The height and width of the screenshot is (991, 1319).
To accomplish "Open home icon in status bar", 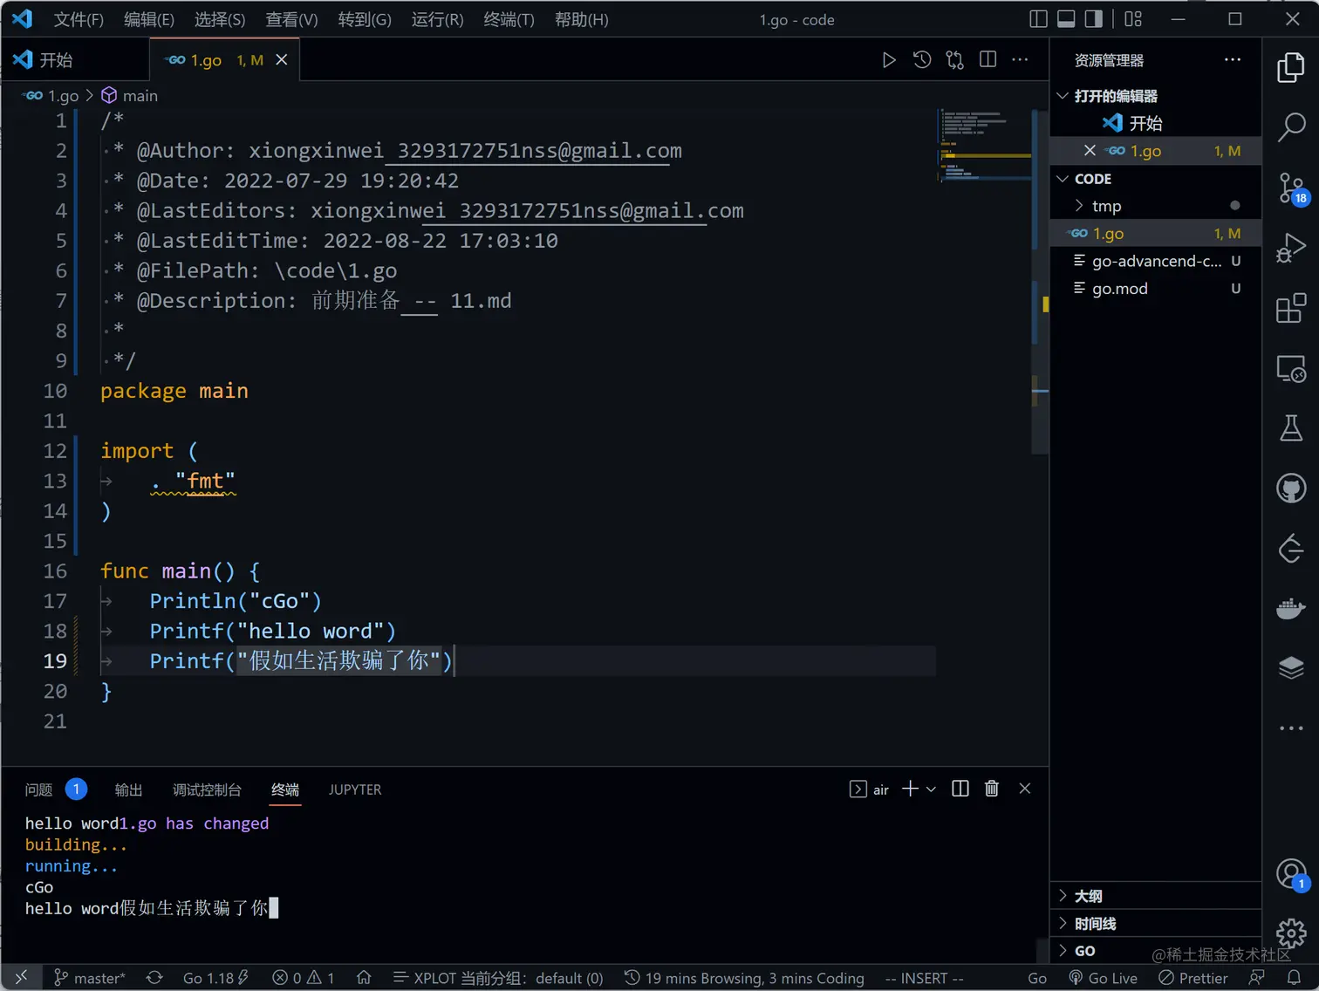I will coord(364,978).
